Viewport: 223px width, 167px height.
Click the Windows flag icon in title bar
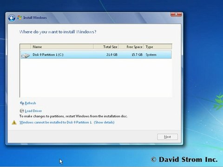(20, 18)
